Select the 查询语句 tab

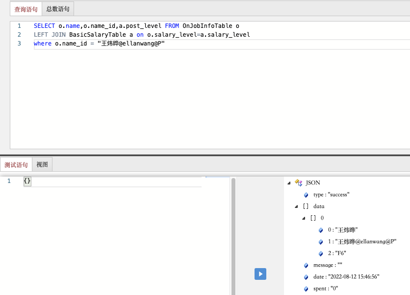coord(26,9)
